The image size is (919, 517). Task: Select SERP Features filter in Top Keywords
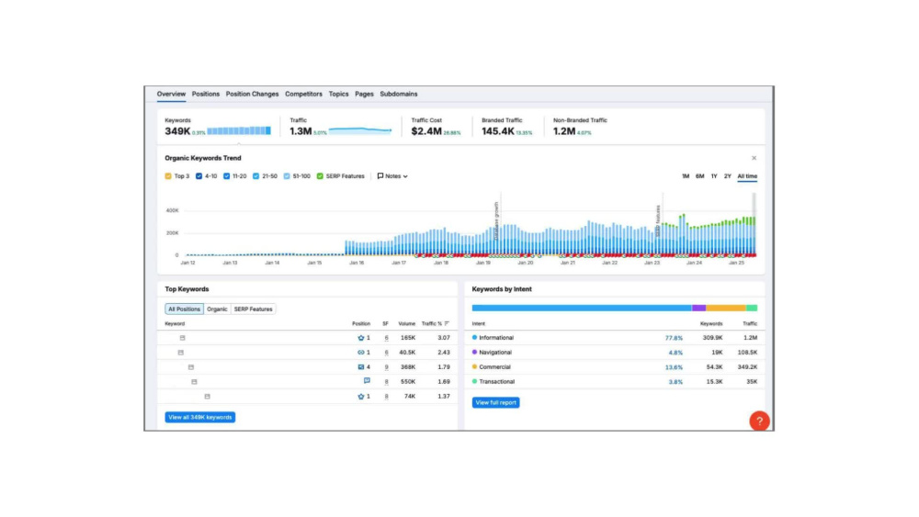(254, 309)
